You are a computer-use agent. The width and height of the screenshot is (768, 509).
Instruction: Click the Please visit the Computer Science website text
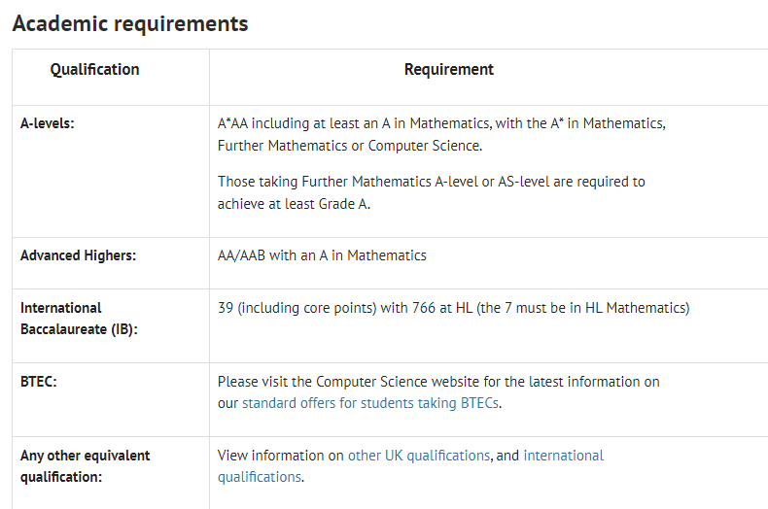[x=438, y=381]
